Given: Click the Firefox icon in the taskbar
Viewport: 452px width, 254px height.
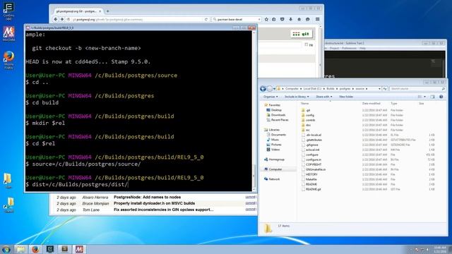Looking at the screenshot, I should (x=35, y=249).
